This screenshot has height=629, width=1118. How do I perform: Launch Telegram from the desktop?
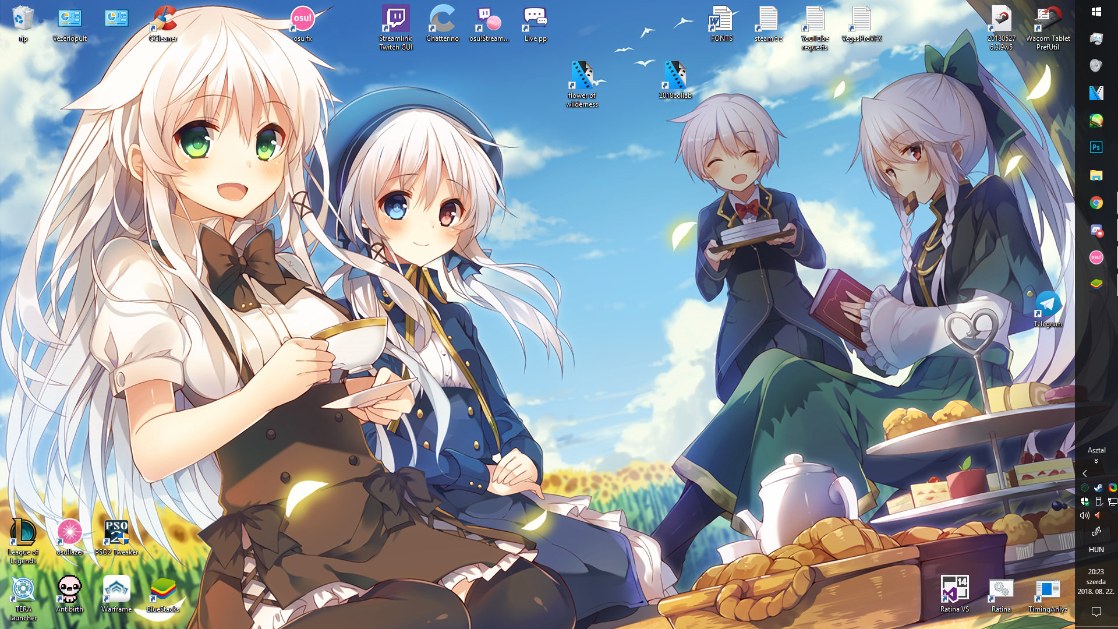point(1048,309)
